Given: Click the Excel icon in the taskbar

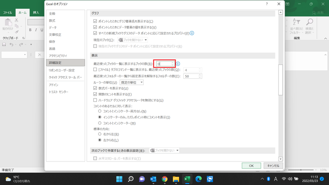Looking at the screenshot, I should pos(187,179).
